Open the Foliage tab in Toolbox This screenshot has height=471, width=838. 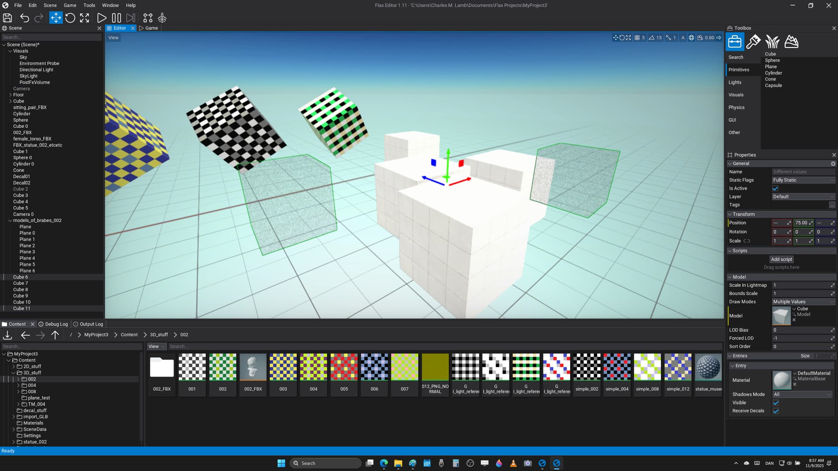tap(772, 42)
